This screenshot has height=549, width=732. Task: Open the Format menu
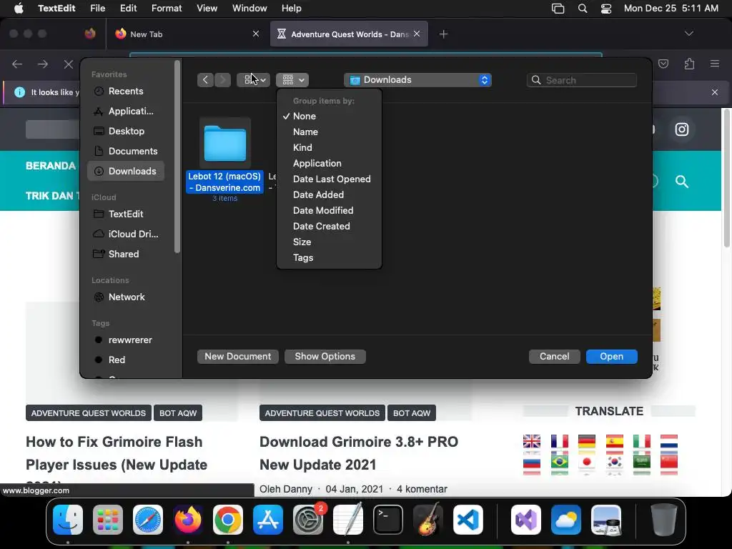click(x=166, y=9)
